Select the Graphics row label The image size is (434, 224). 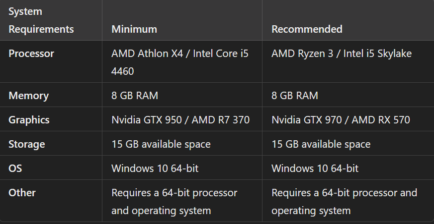29,120
